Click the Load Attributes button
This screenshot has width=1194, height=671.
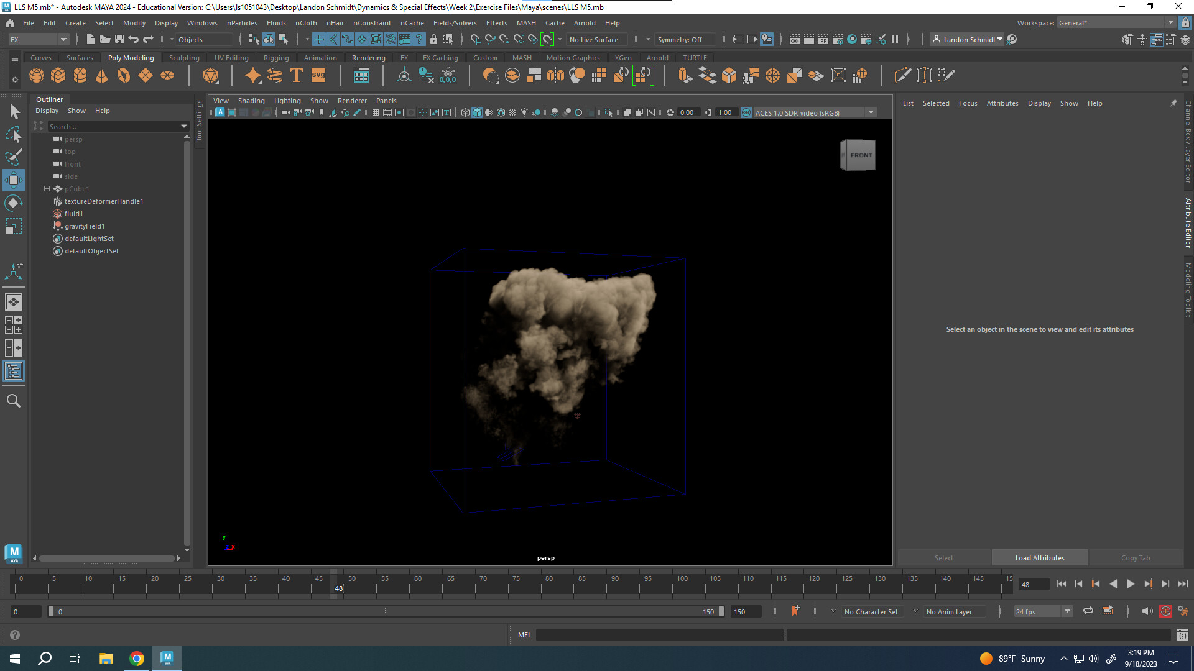tap(1039, 557)
